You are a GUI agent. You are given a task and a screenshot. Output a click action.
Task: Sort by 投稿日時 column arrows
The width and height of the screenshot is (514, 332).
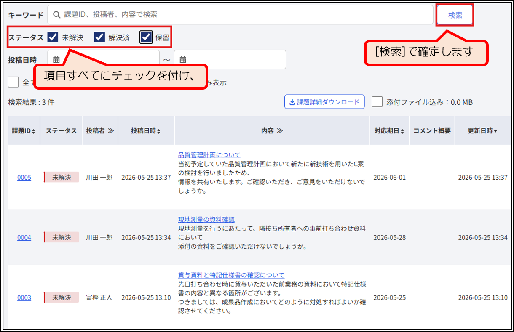tap(159, 131)
